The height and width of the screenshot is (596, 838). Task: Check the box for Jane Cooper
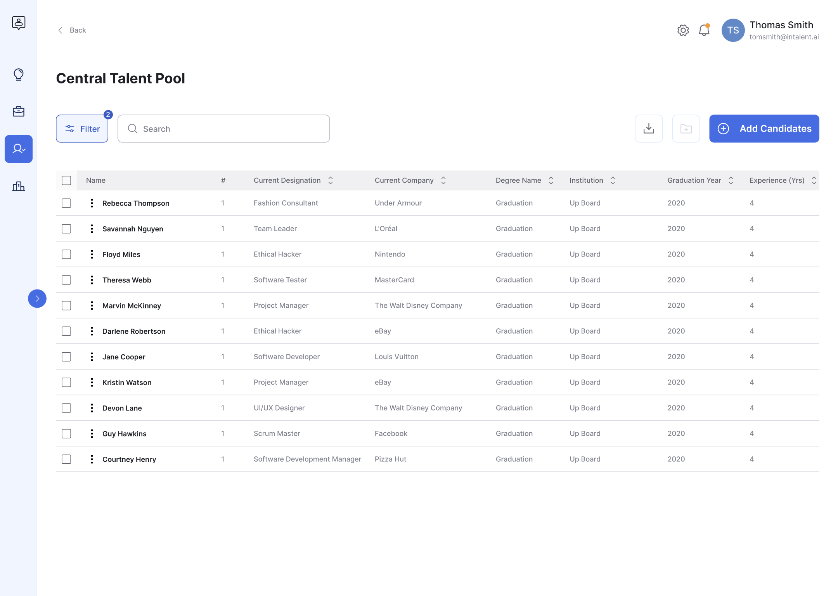pyautogui.click(x=66, y=357)
